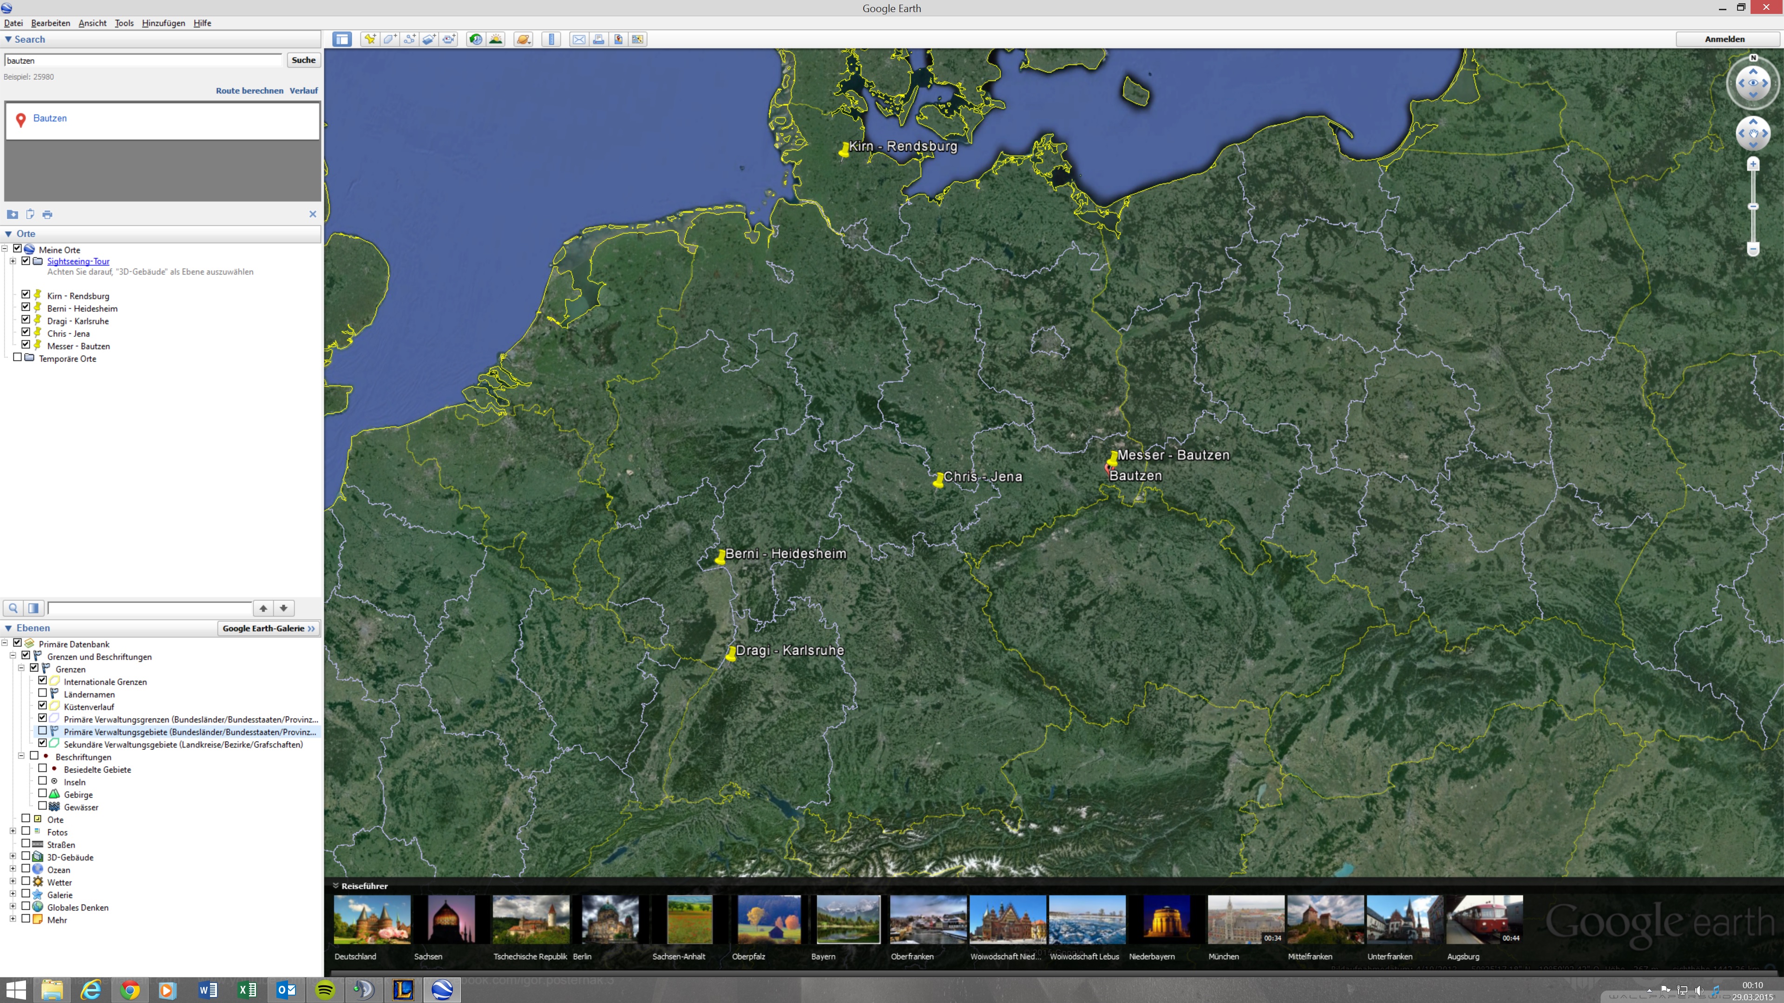Click the search field containing bautzen
The width and height of the screenshot is (1784, 1003).
144,60
